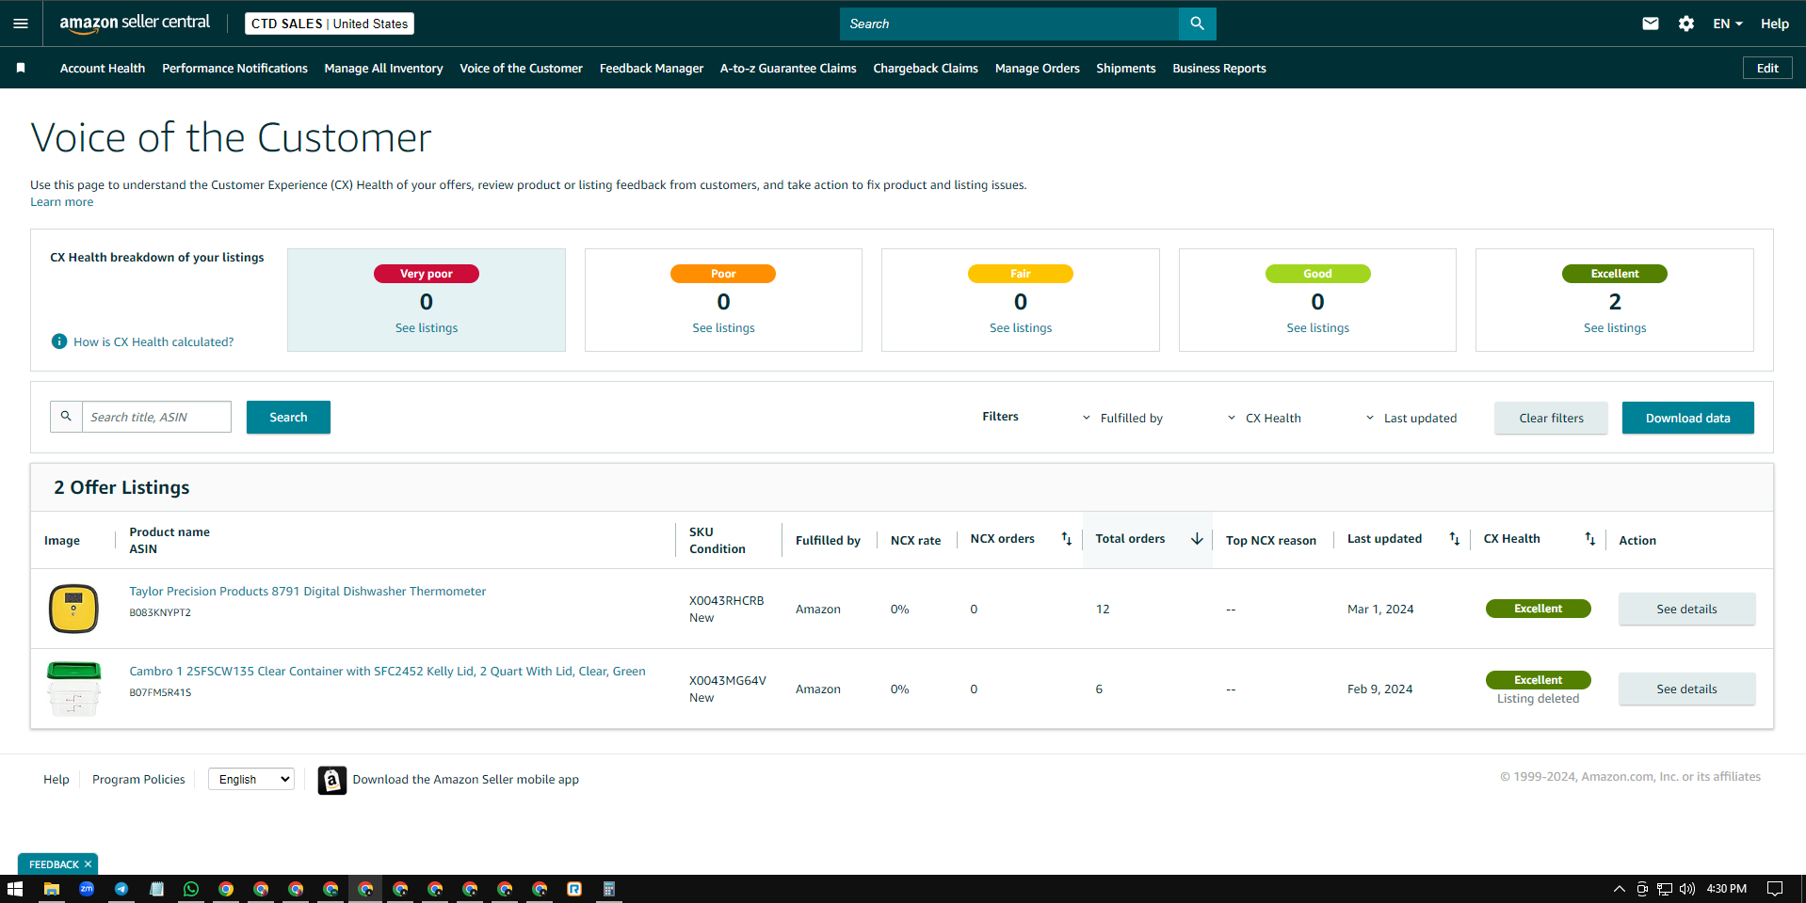Sort the table by Last updated column
1806x903 pixels.
[1455, 539]
